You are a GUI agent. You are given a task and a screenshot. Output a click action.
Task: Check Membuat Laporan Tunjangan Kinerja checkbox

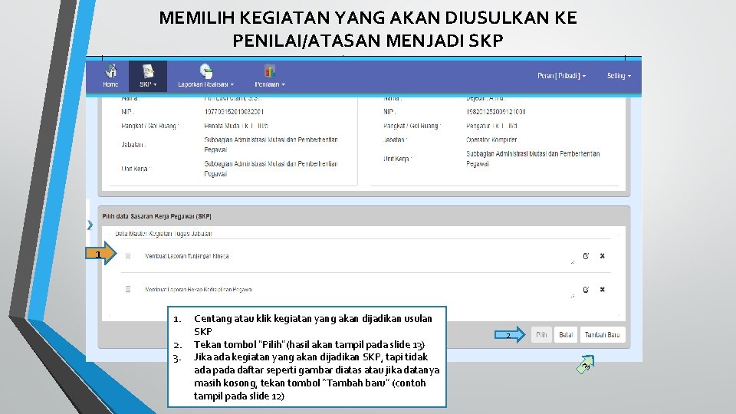pos(128,256)
